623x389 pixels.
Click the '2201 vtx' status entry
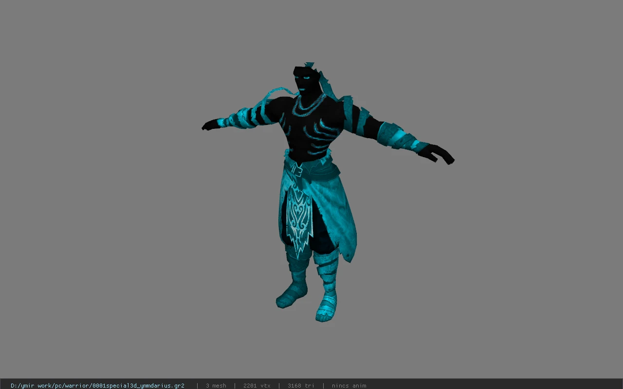(x=257, y=386)
